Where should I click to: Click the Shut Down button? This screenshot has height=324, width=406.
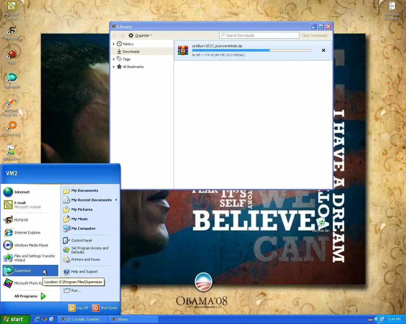coord(105,308)
